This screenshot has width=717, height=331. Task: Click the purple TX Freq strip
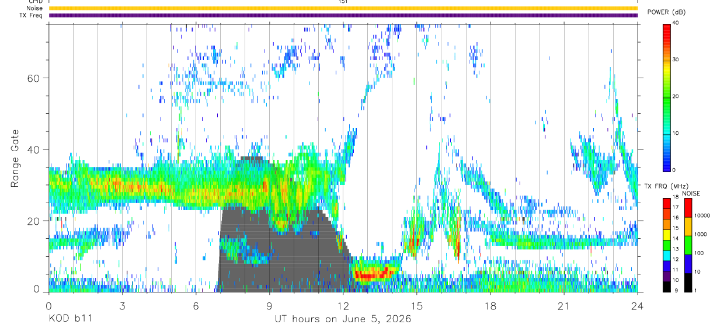click(x=343, y=15)
